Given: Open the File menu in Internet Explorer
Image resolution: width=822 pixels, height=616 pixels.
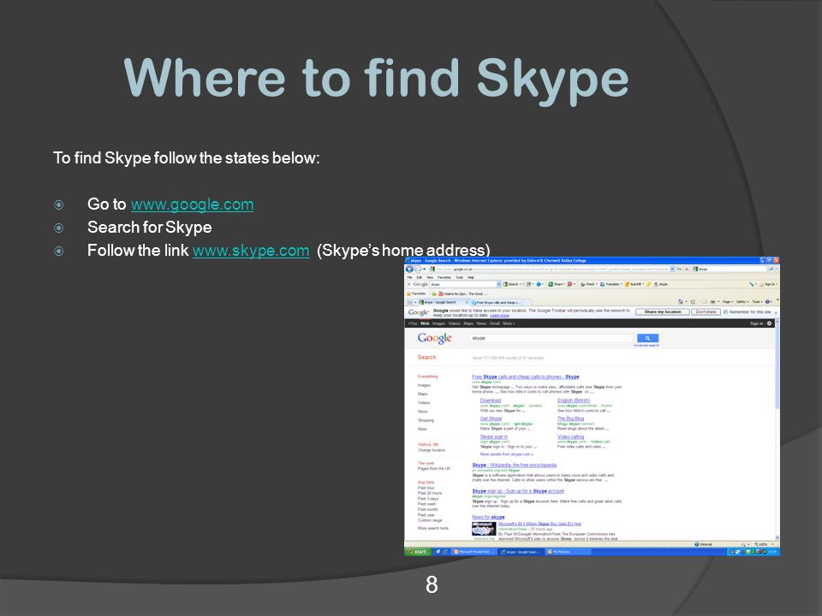Looking at the screenshot, I should pyautogui.click(x=409, y=277).
